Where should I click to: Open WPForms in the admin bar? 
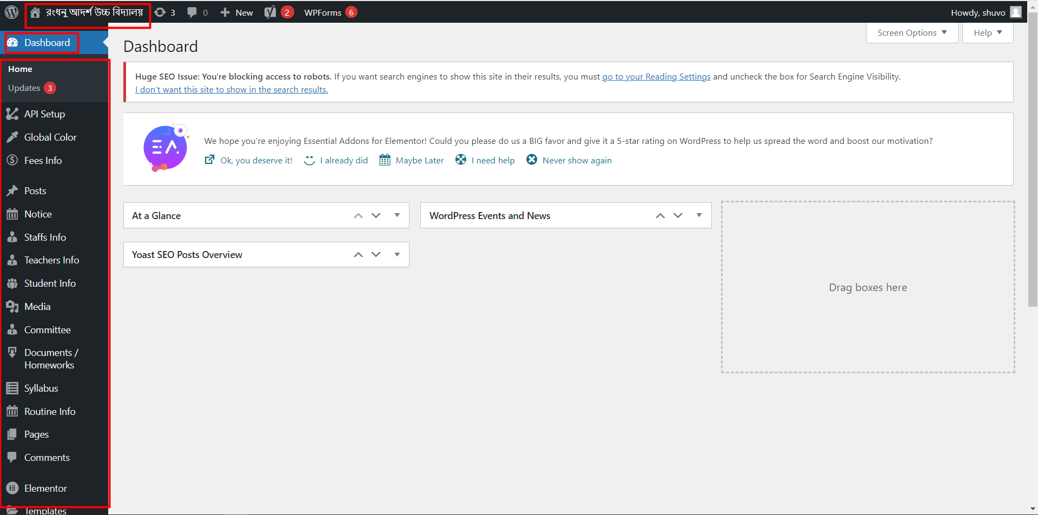(322, 12)
